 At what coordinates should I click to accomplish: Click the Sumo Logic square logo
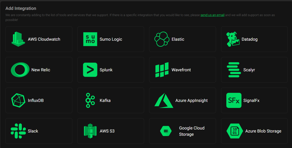90,39
